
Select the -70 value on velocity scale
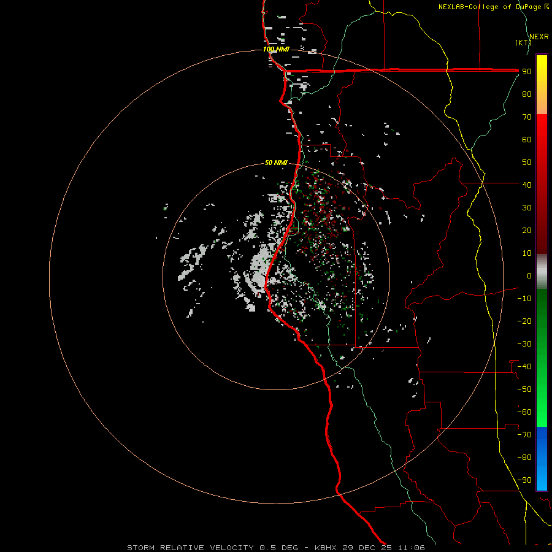point(524,434)
